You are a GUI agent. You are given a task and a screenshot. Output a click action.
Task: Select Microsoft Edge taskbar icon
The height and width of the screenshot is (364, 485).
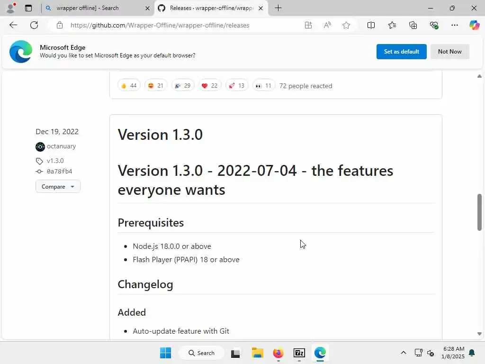coord(320,353)
